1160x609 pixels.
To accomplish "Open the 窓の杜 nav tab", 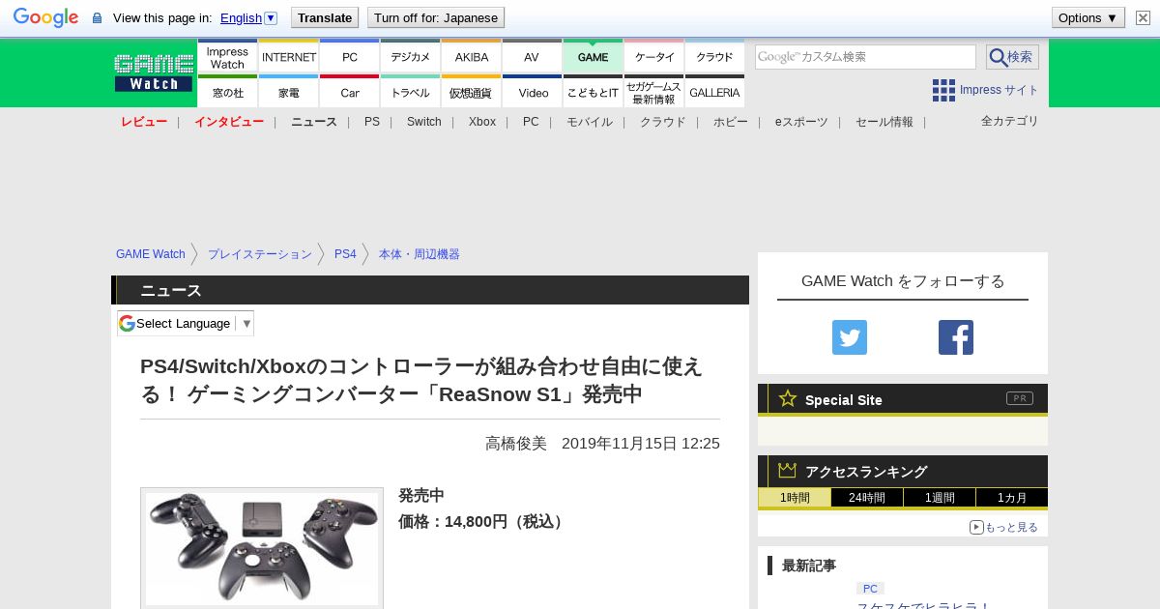I will [227, 92].
